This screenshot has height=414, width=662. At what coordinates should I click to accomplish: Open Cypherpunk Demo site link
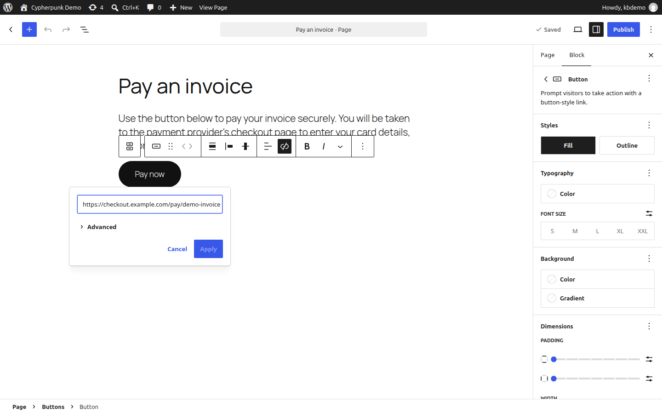coord(51,7)
